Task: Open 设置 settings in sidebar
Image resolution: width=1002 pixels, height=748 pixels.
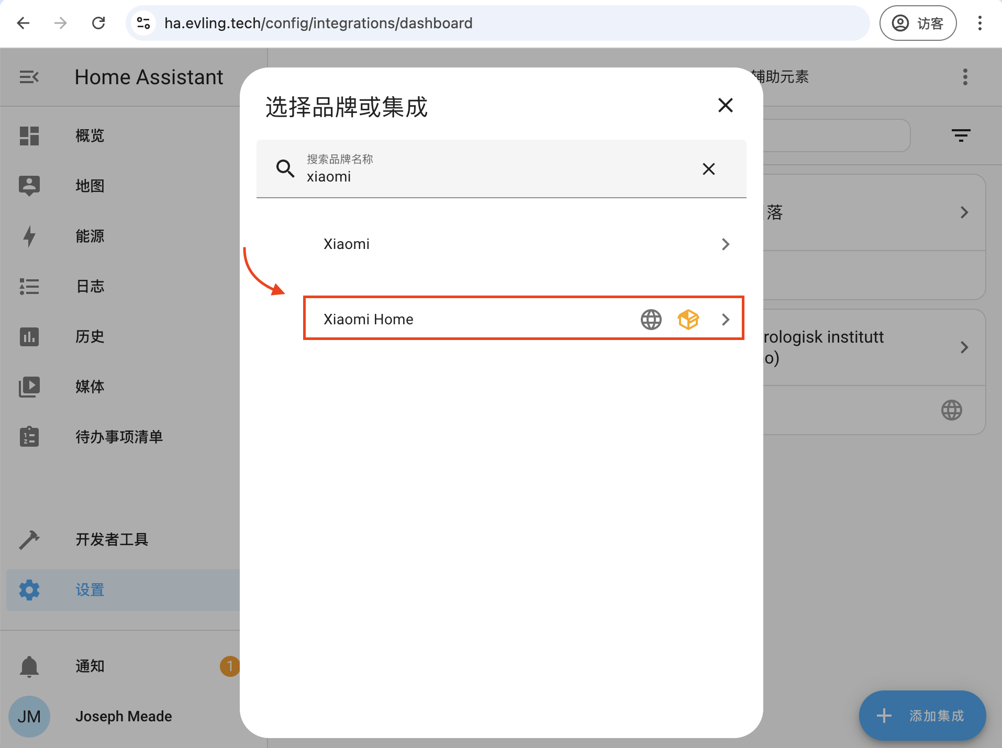Action: pos(123,590)
